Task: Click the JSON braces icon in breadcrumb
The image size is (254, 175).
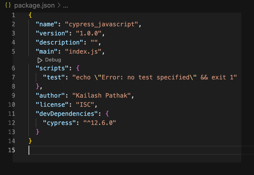Action: 8,6
